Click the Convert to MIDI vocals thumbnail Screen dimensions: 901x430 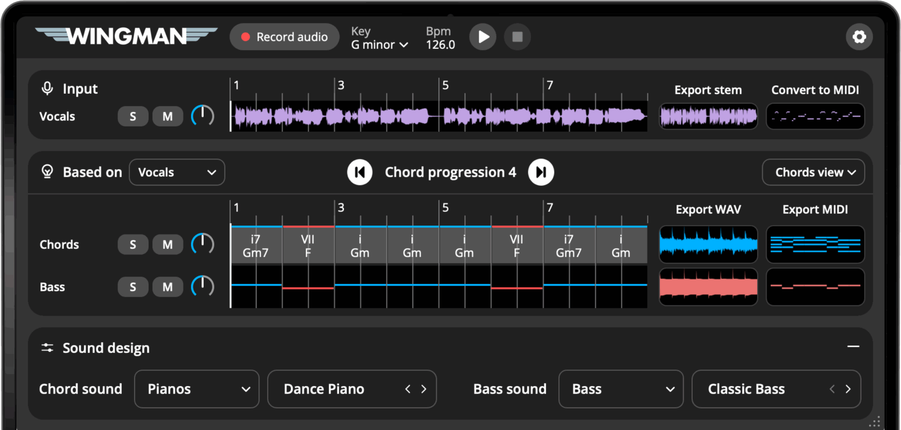pos(815,117)
